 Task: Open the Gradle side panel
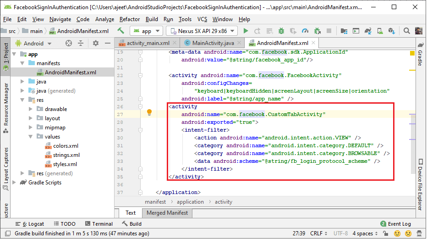pyautogui.click(x=421, y=54)
